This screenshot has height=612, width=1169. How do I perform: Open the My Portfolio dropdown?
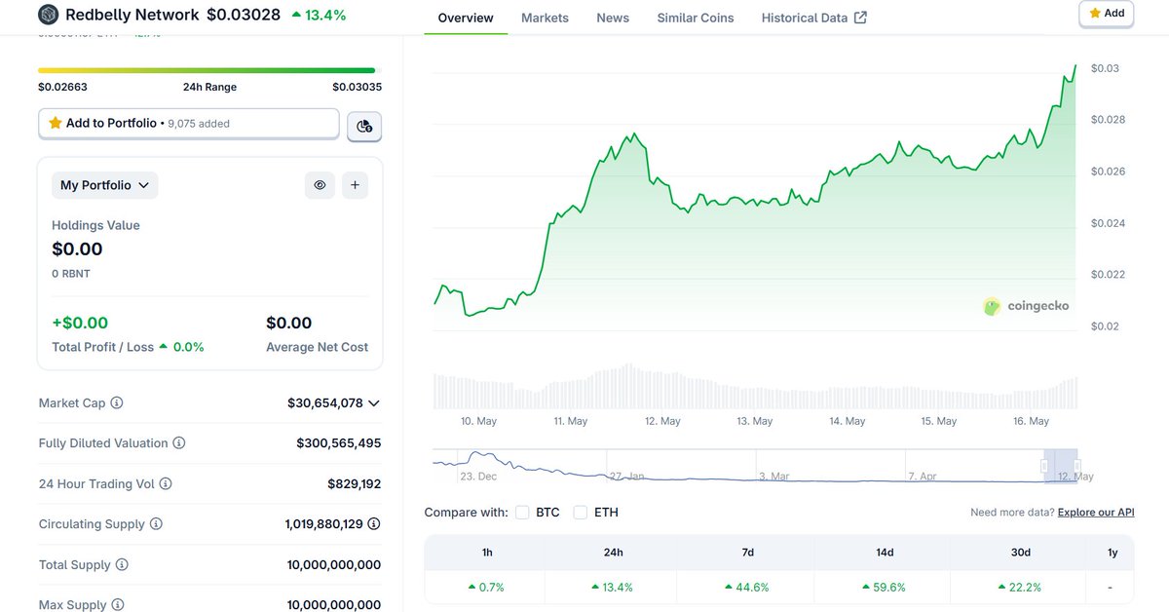[105, 185]
